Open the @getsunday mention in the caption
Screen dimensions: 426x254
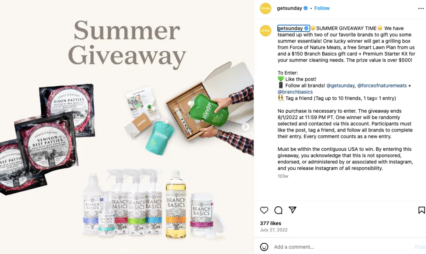340,85
